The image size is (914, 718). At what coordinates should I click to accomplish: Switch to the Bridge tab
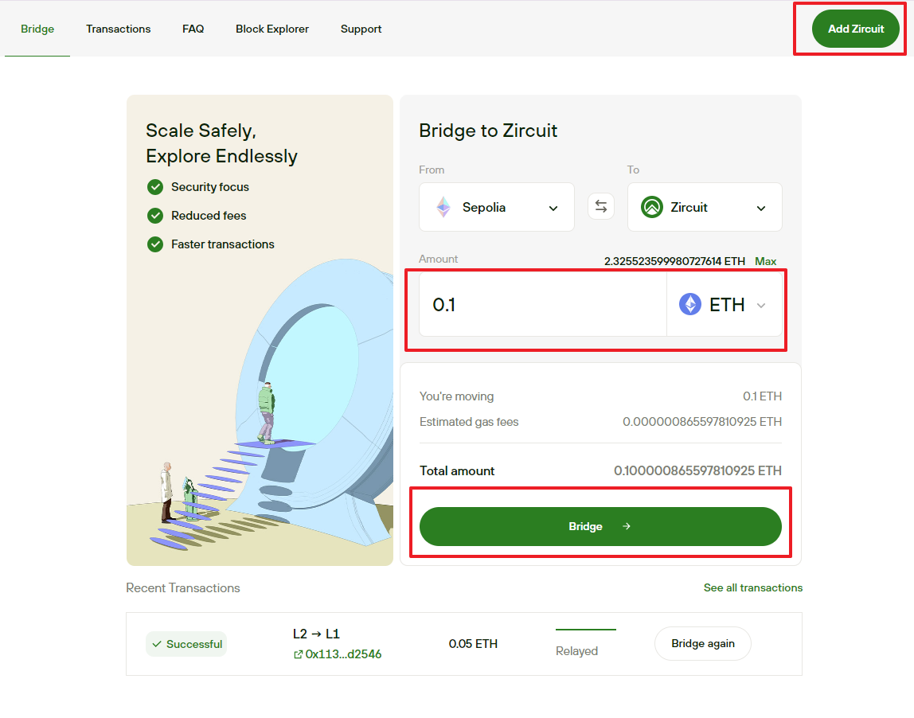[x=37, y=29]
